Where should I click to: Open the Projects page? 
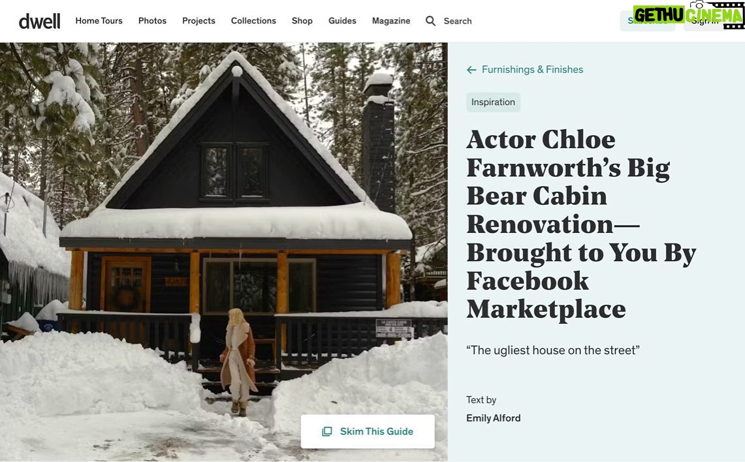tap(198, 21)
